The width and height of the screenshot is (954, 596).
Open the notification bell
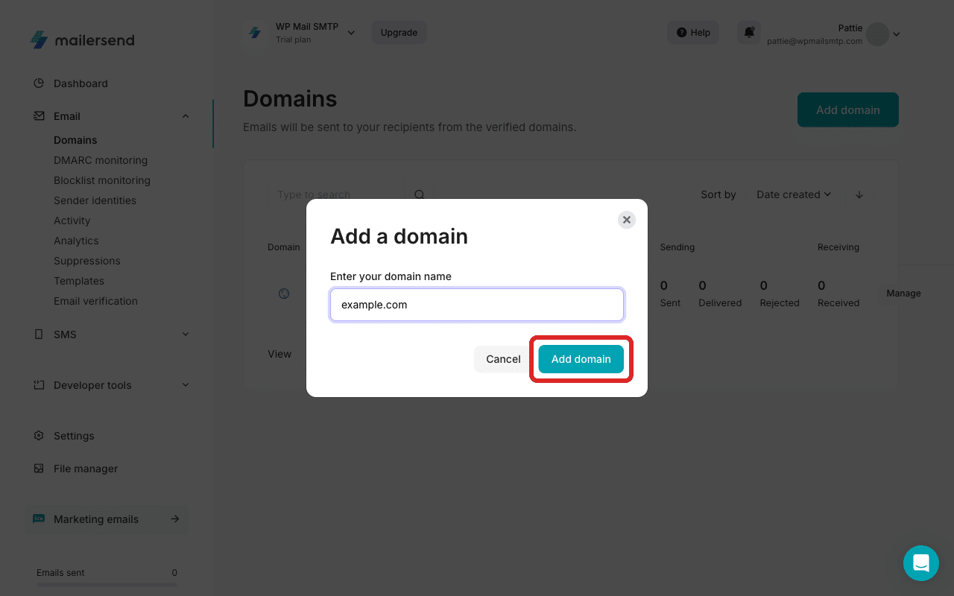[x=749, y=32]
